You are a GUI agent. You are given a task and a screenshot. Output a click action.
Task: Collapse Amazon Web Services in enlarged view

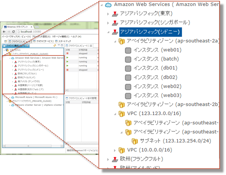click(102, 5)
